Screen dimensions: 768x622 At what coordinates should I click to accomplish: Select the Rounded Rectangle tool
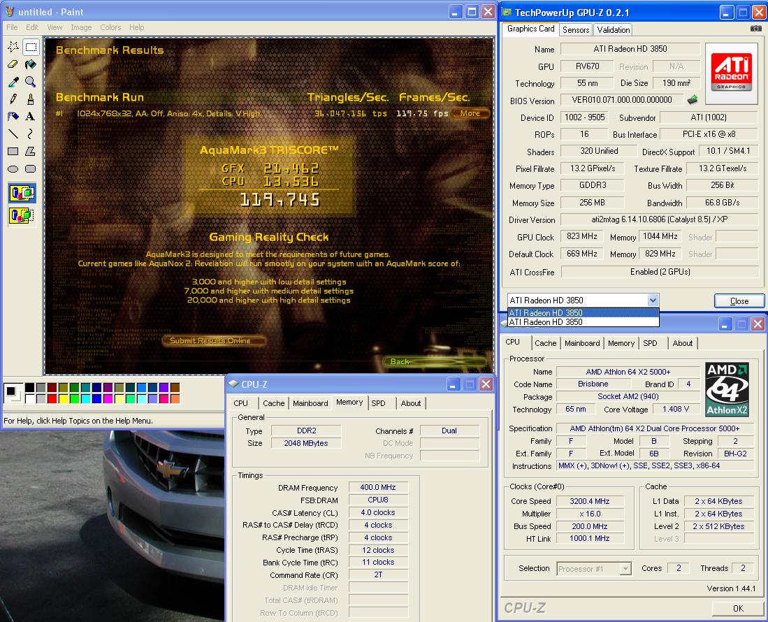30,169
